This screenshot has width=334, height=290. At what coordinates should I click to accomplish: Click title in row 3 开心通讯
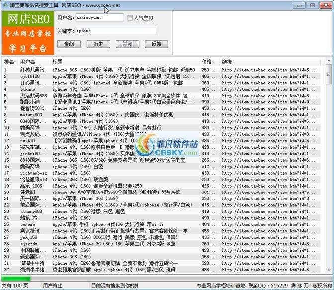pos(118,83)
